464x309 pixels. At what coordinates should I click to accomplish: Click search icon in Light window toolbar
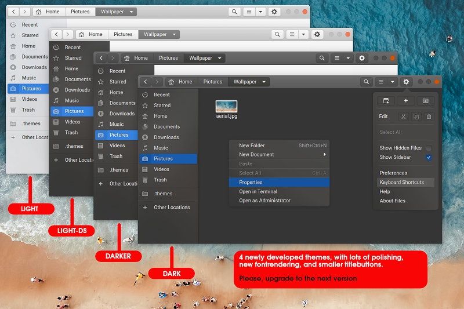[x=234, y=12]
